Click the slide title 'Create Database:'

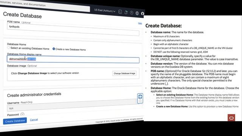point(164,26)
